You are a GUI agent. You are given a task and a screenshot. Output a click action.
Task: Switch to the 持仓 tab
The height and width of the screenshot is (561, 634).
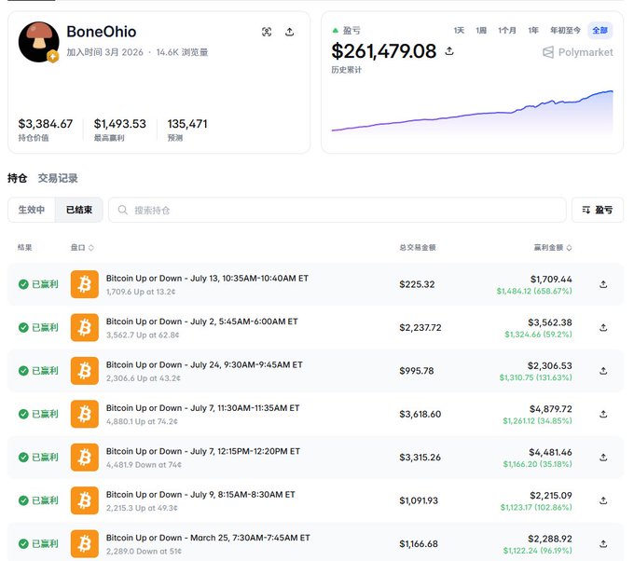pyautogui.click(x=18, y=178)
